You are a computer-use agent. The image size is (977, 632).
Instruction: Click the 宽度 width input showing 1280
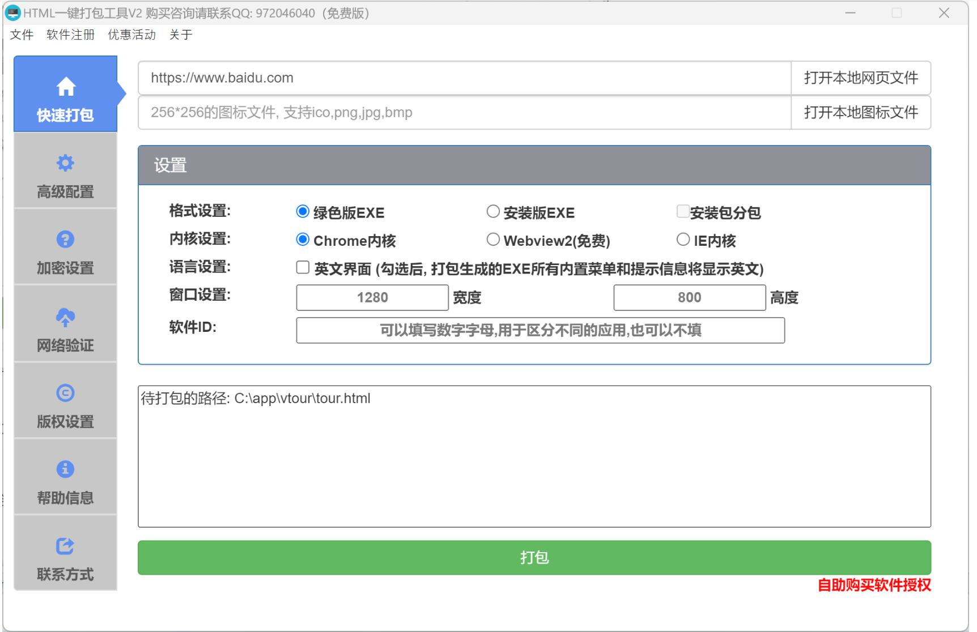coord(372,297)
